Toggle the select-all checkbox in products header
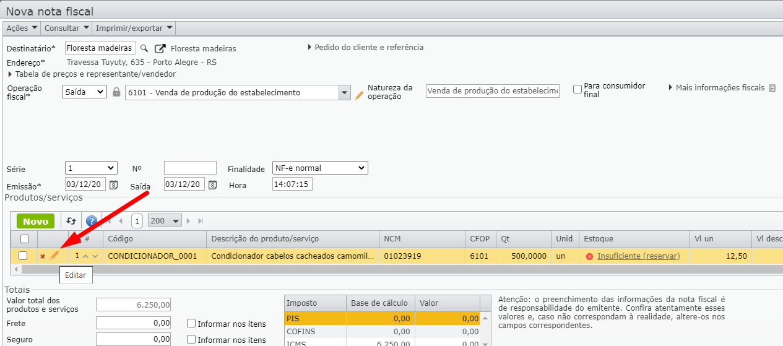The image size is (783, 346). click(x=24, y=239)
